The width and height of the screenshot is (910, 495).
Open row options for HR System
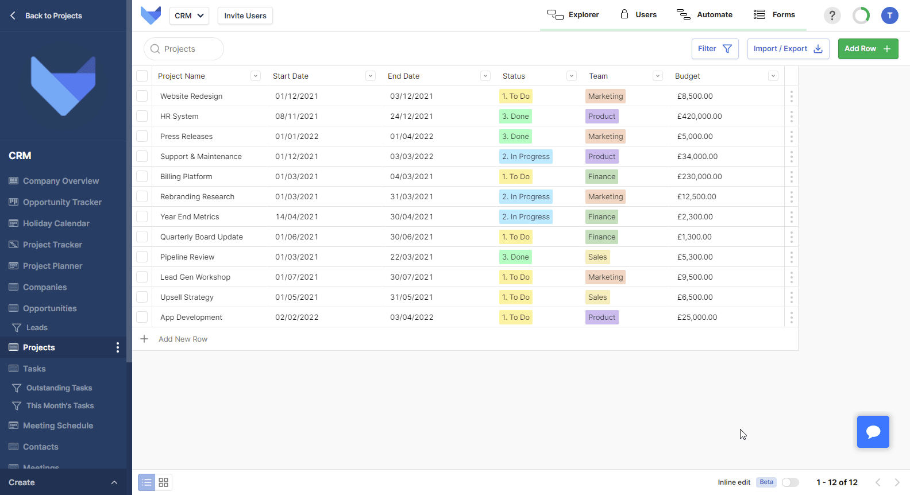click(791, 117)
